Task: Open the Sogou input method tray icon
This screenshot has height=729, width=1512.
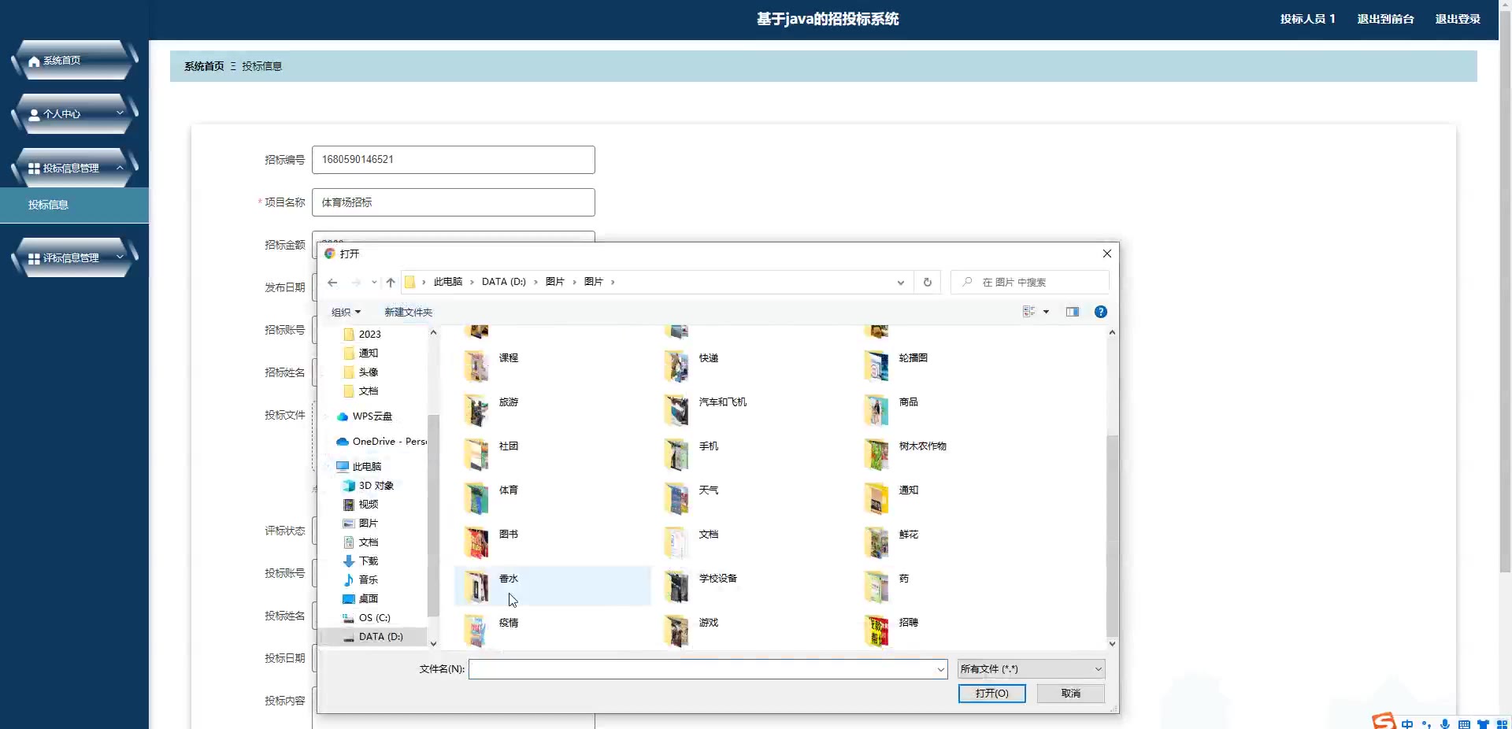Action: [1384, 721]
